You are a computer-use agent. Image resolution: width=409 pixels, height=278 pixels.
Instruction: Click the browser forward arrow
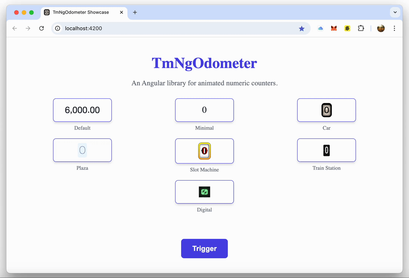(x=28, y=28)
